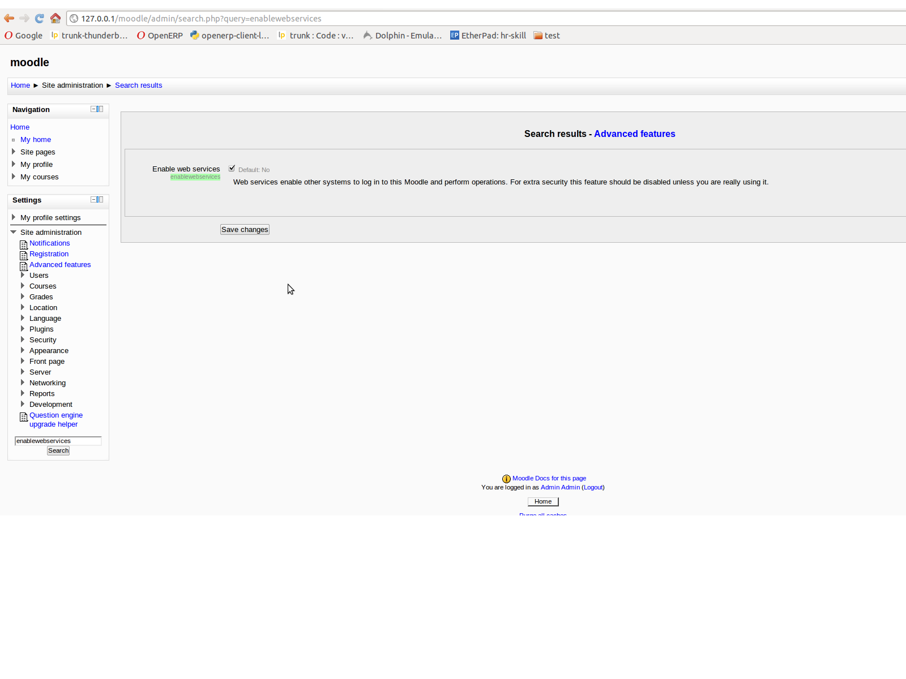Screen dimensions: 906x679
Task: Open the OpenERP bookmark
Action: tap(160, 35)
